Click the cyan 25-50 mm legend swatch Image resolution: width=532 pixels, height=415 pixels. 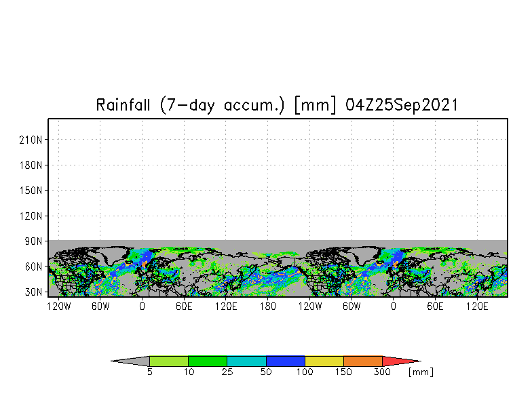(247, 361)
